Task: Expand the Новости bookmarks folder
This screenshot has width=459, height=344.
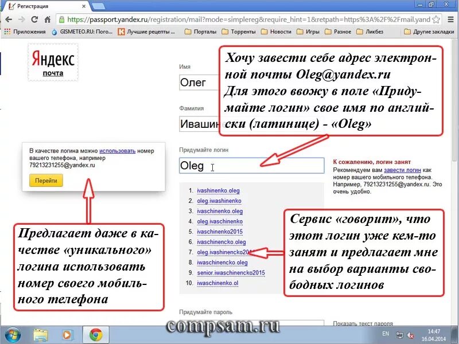Action: pos(276,32)
